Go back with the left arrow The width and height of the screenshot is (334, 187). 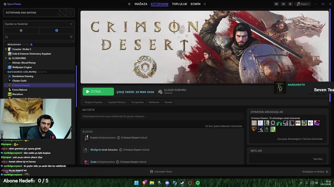coord(129,4)
